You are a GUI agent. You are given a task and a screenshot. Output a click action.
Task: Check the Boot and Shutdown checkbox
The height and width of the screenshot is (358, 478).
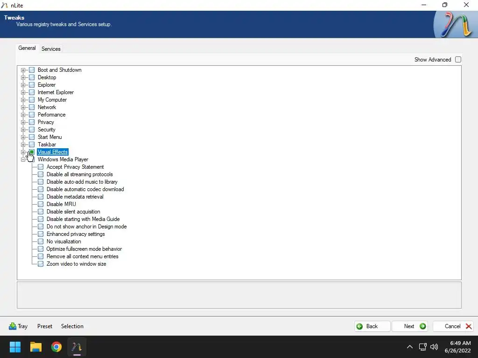click(32, 70)
